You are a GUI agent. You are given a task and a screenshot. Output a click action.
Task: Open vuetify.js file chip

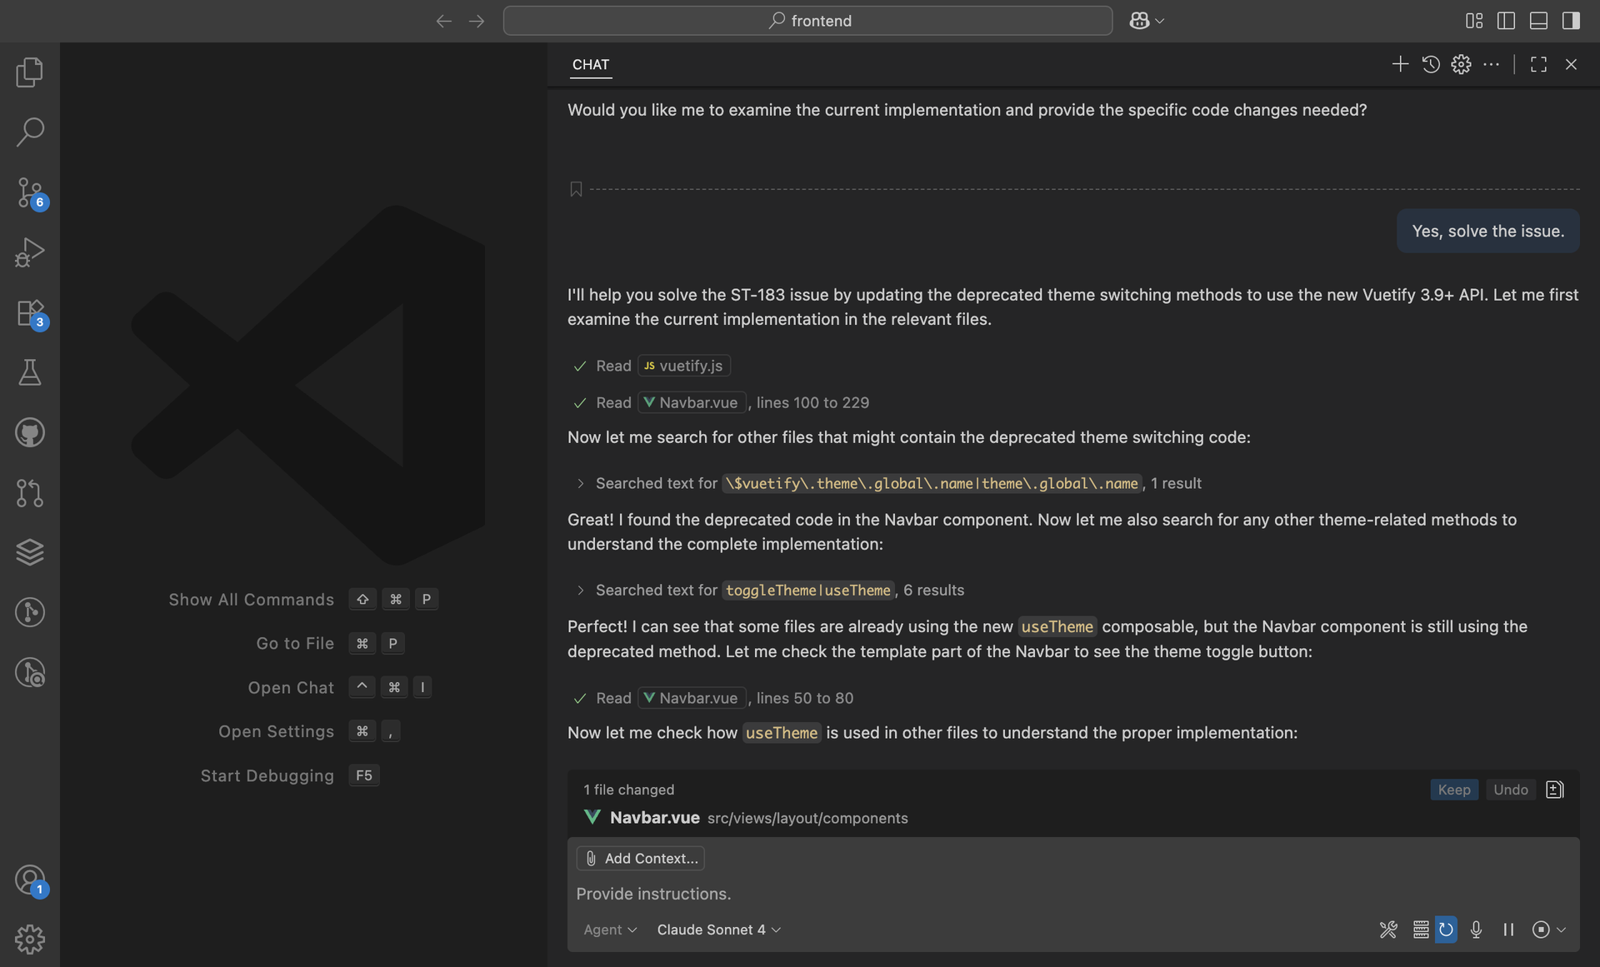point(684,366)
